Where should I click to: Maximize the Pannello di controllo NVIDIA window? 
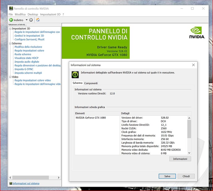pyautogui.click(x=192, y=8)
